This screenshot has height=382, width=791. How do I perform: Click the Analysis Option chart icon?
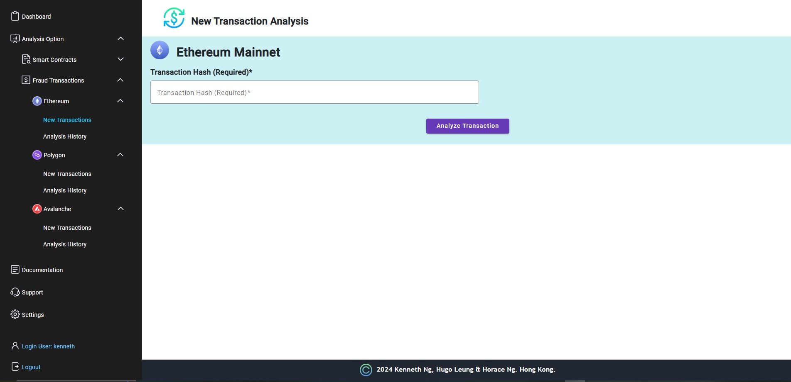(15, 39)
